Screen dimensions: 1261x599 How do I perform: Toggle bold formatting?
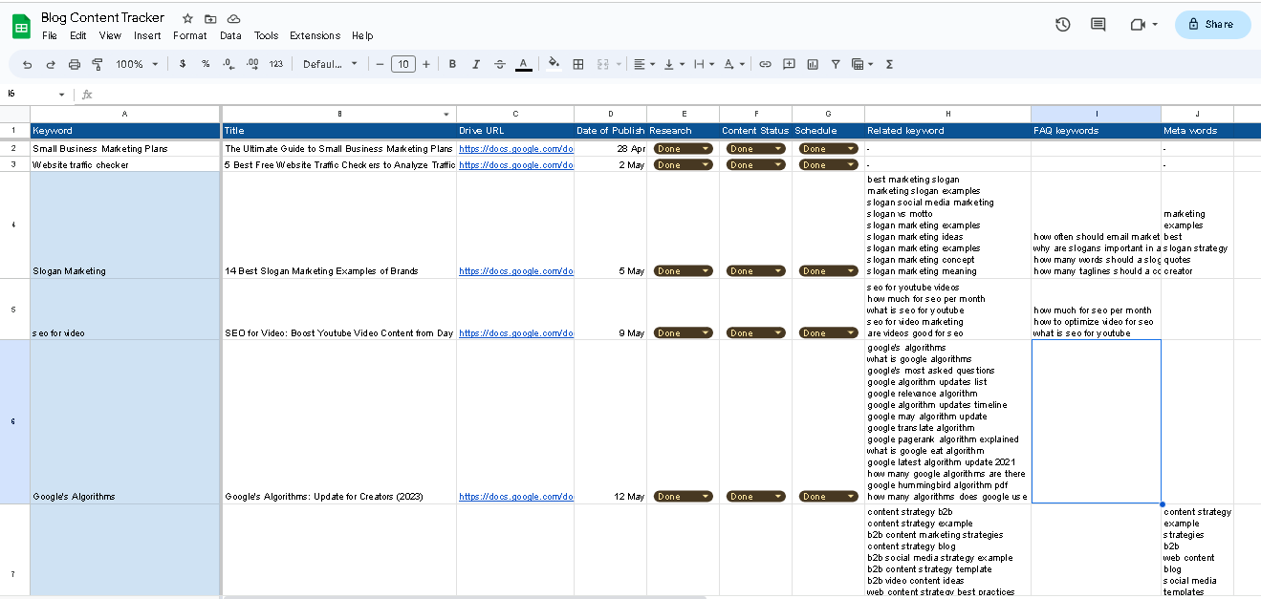tap(453, 64)
